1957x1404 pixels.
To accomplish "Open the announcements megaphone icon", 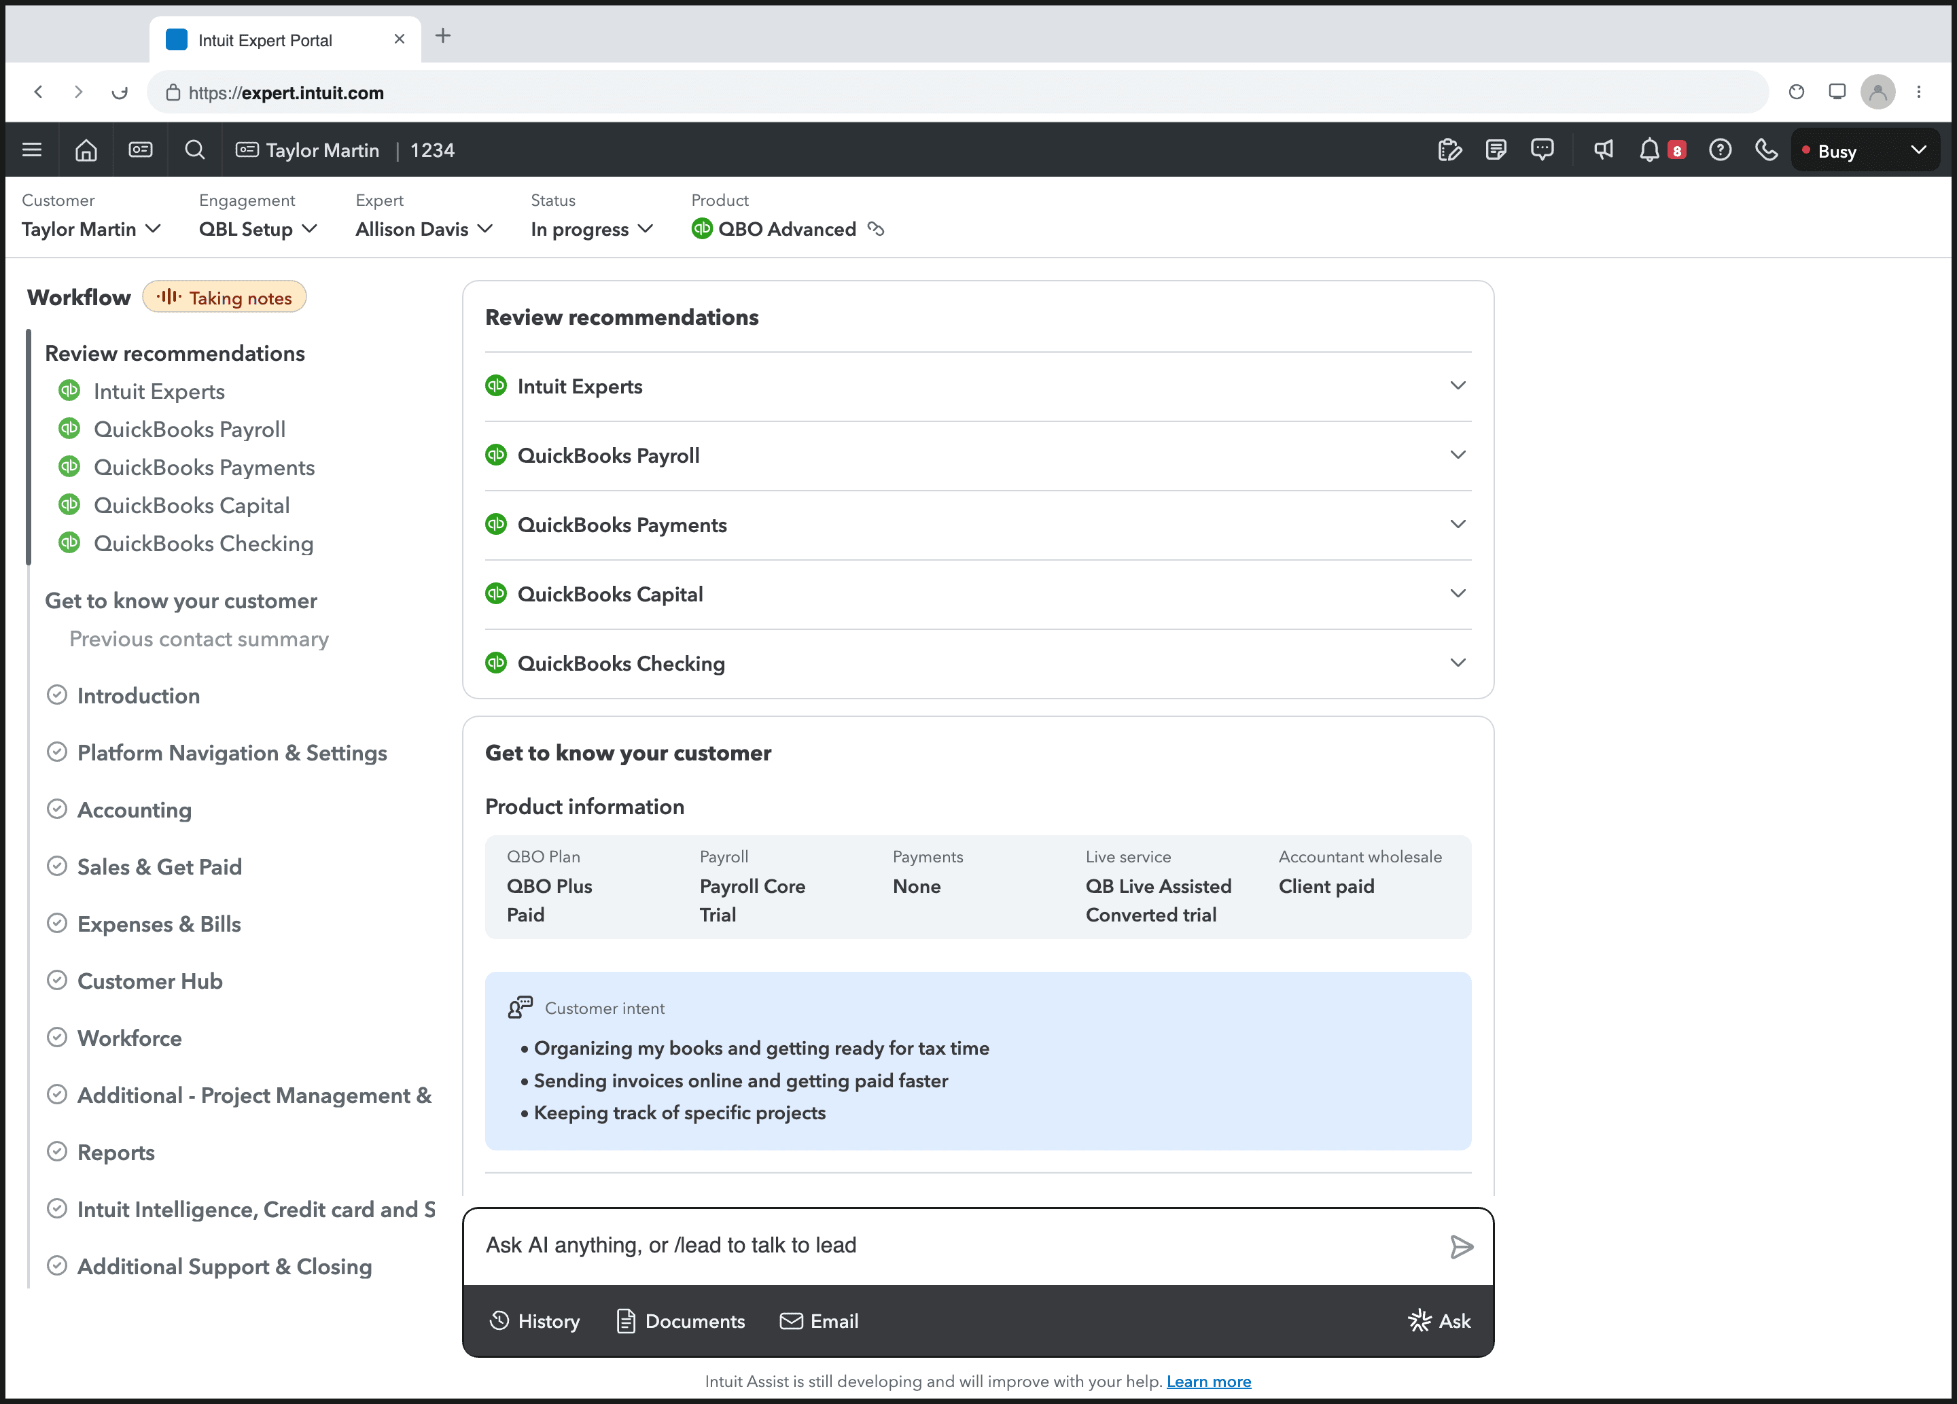I will point(1603,150).
